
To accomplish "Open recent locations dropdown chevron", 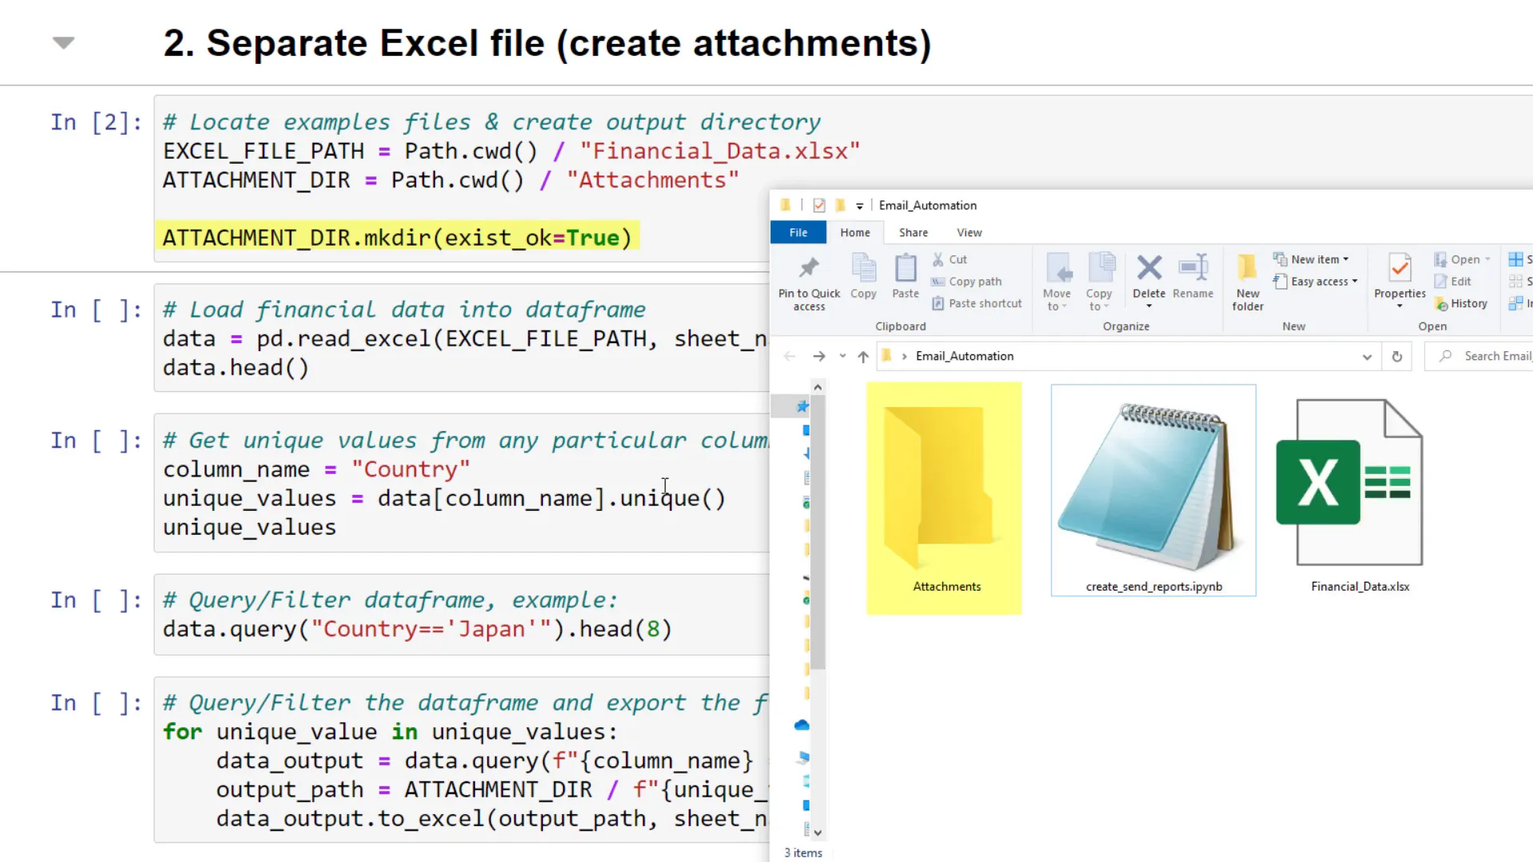I will point(842,356).
